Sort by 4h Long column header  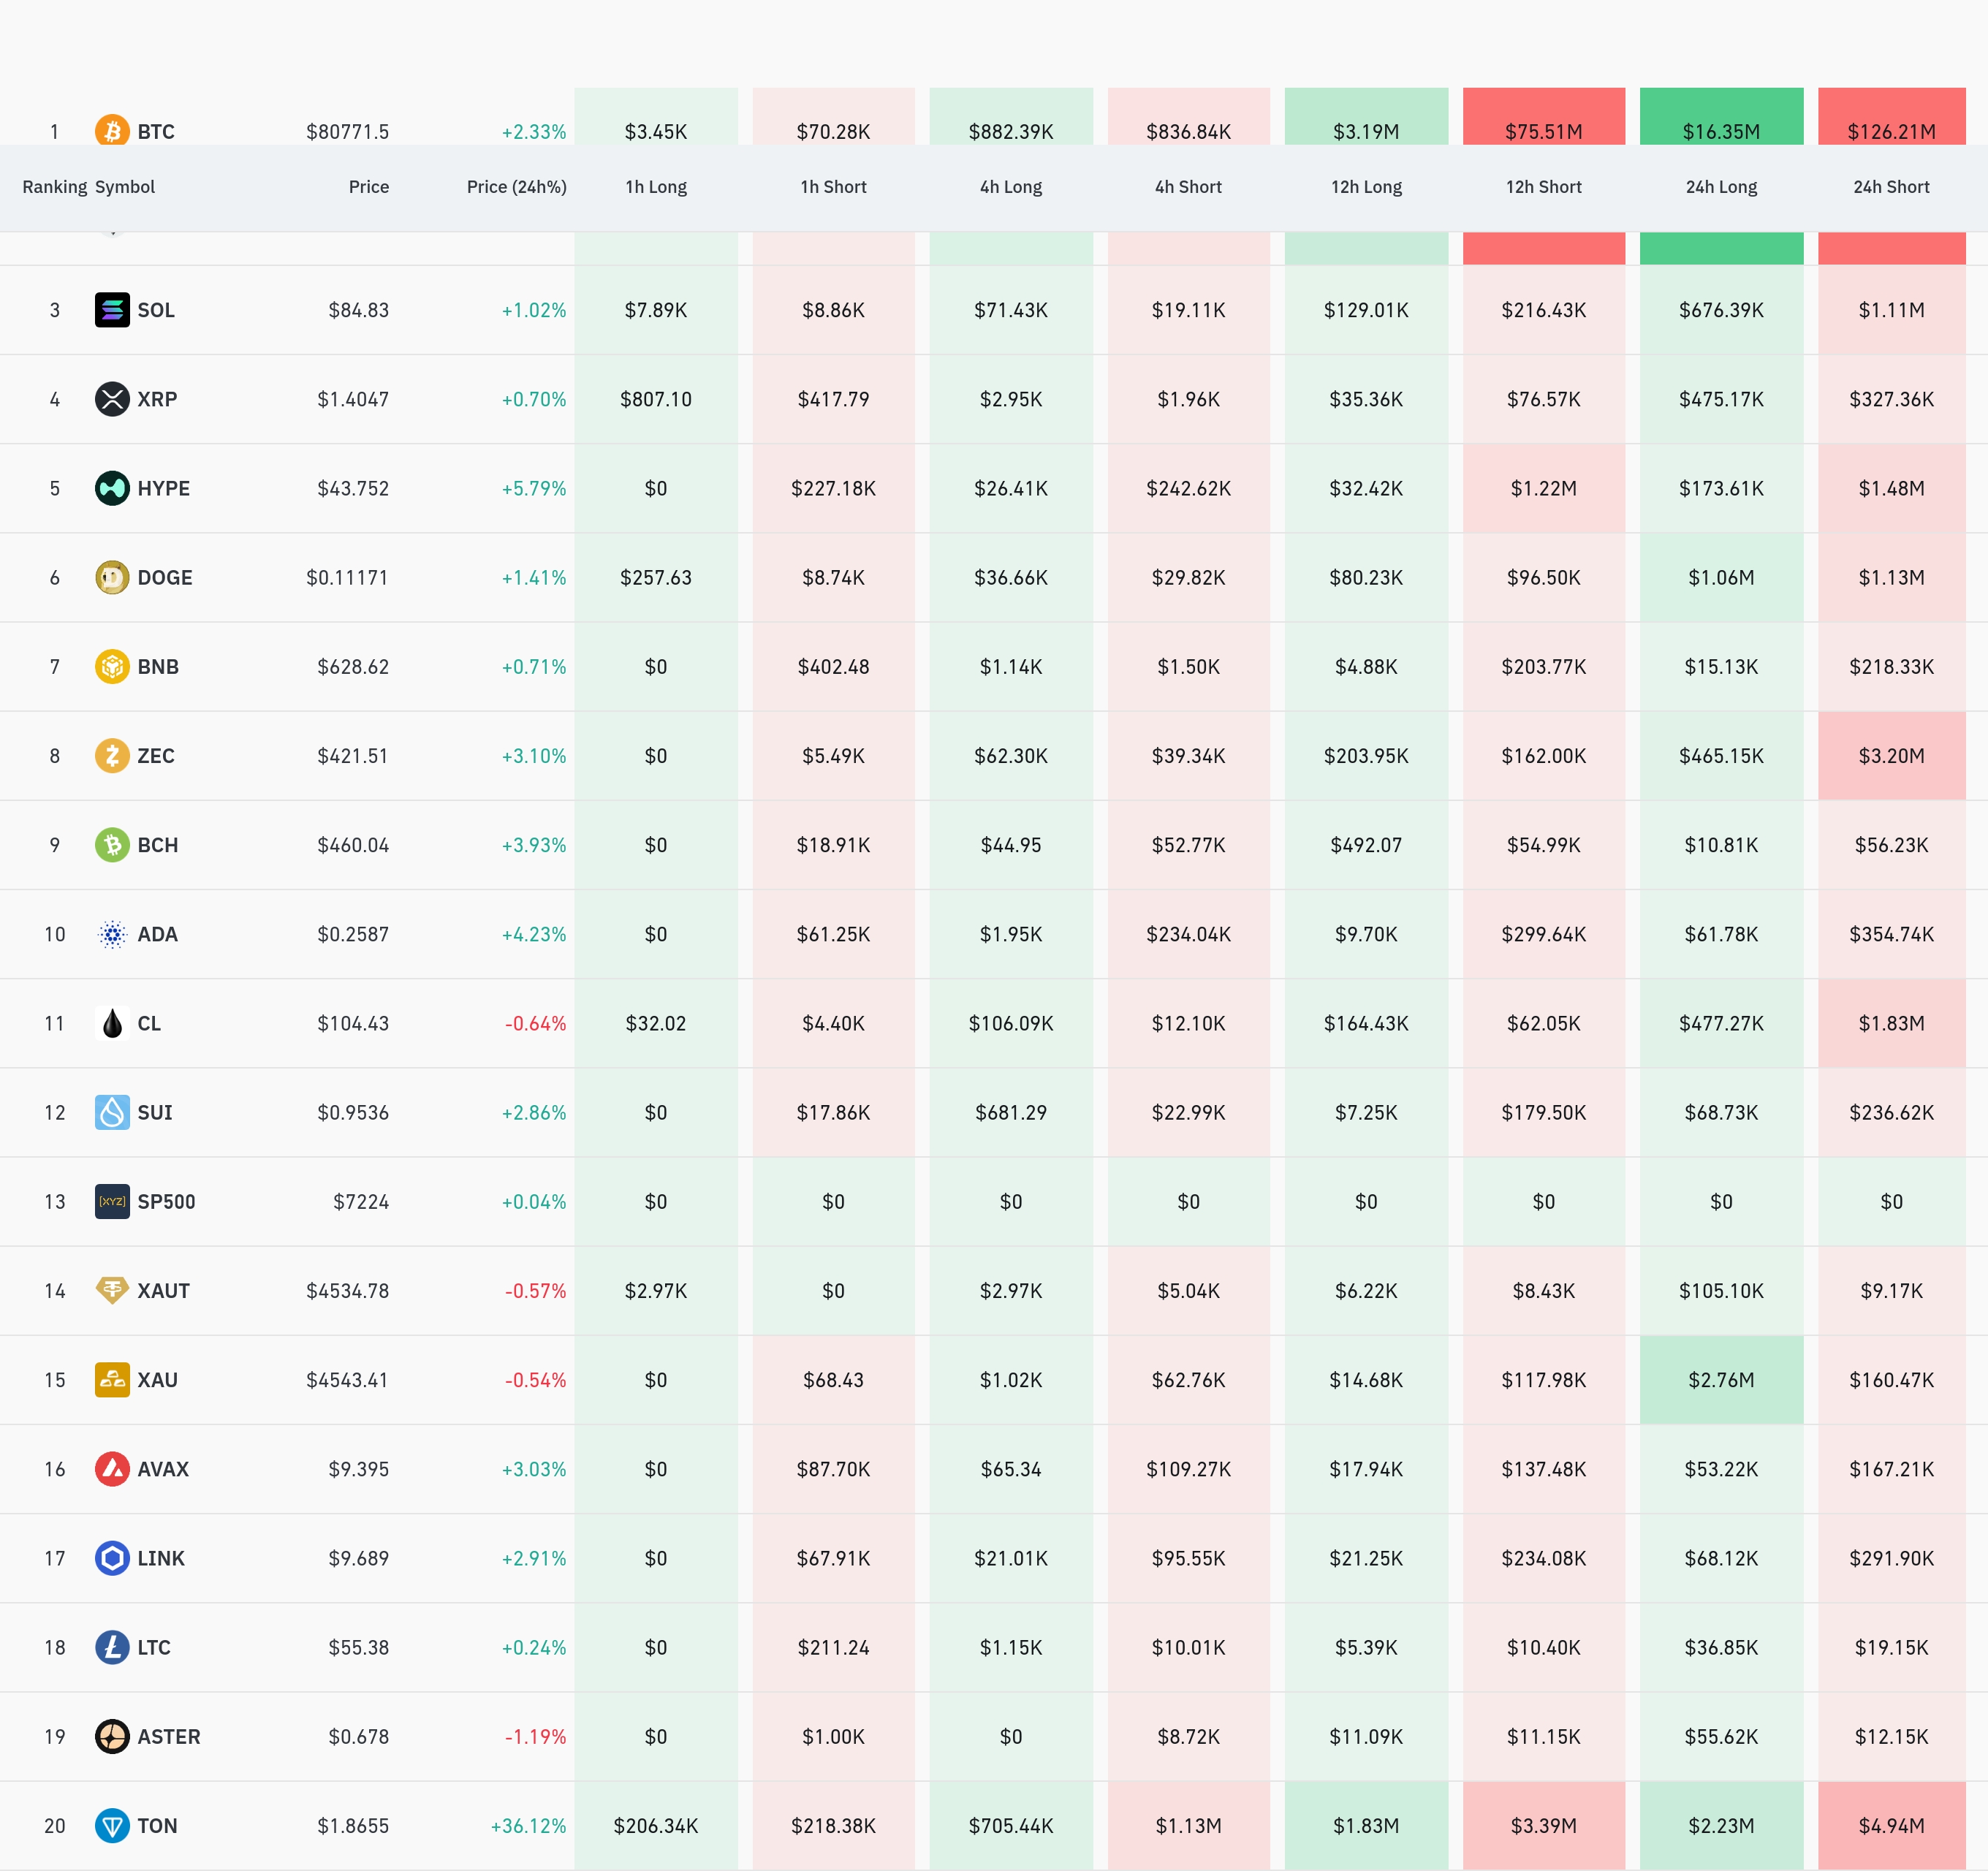1011,187
